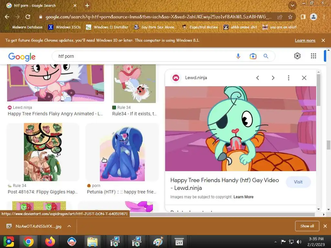Click Learn more in the Chrome update notice
Screen dimensions: 331x248
pyautogui.click(x=305, y=40)
